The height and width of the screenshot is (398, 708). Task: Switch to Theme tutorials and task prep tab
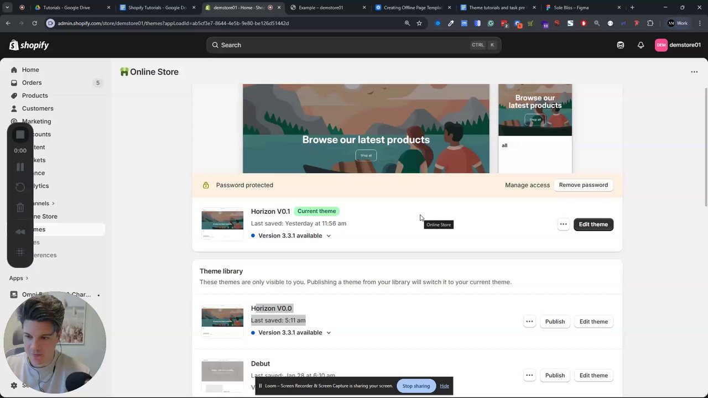498,8
